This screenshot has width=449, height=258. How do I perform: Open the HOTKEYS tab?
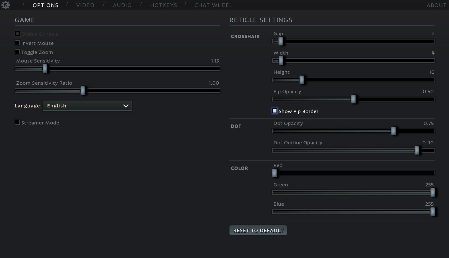point(163,5)
